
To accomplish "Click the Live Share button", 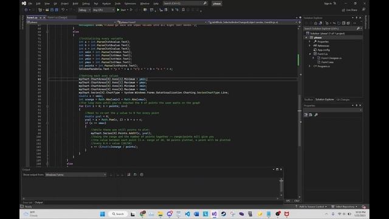I will (349, 10).
